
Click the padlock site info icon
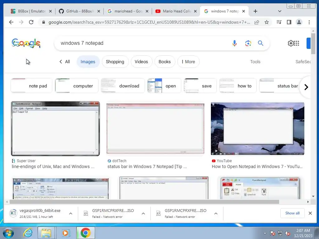[43, 22]
